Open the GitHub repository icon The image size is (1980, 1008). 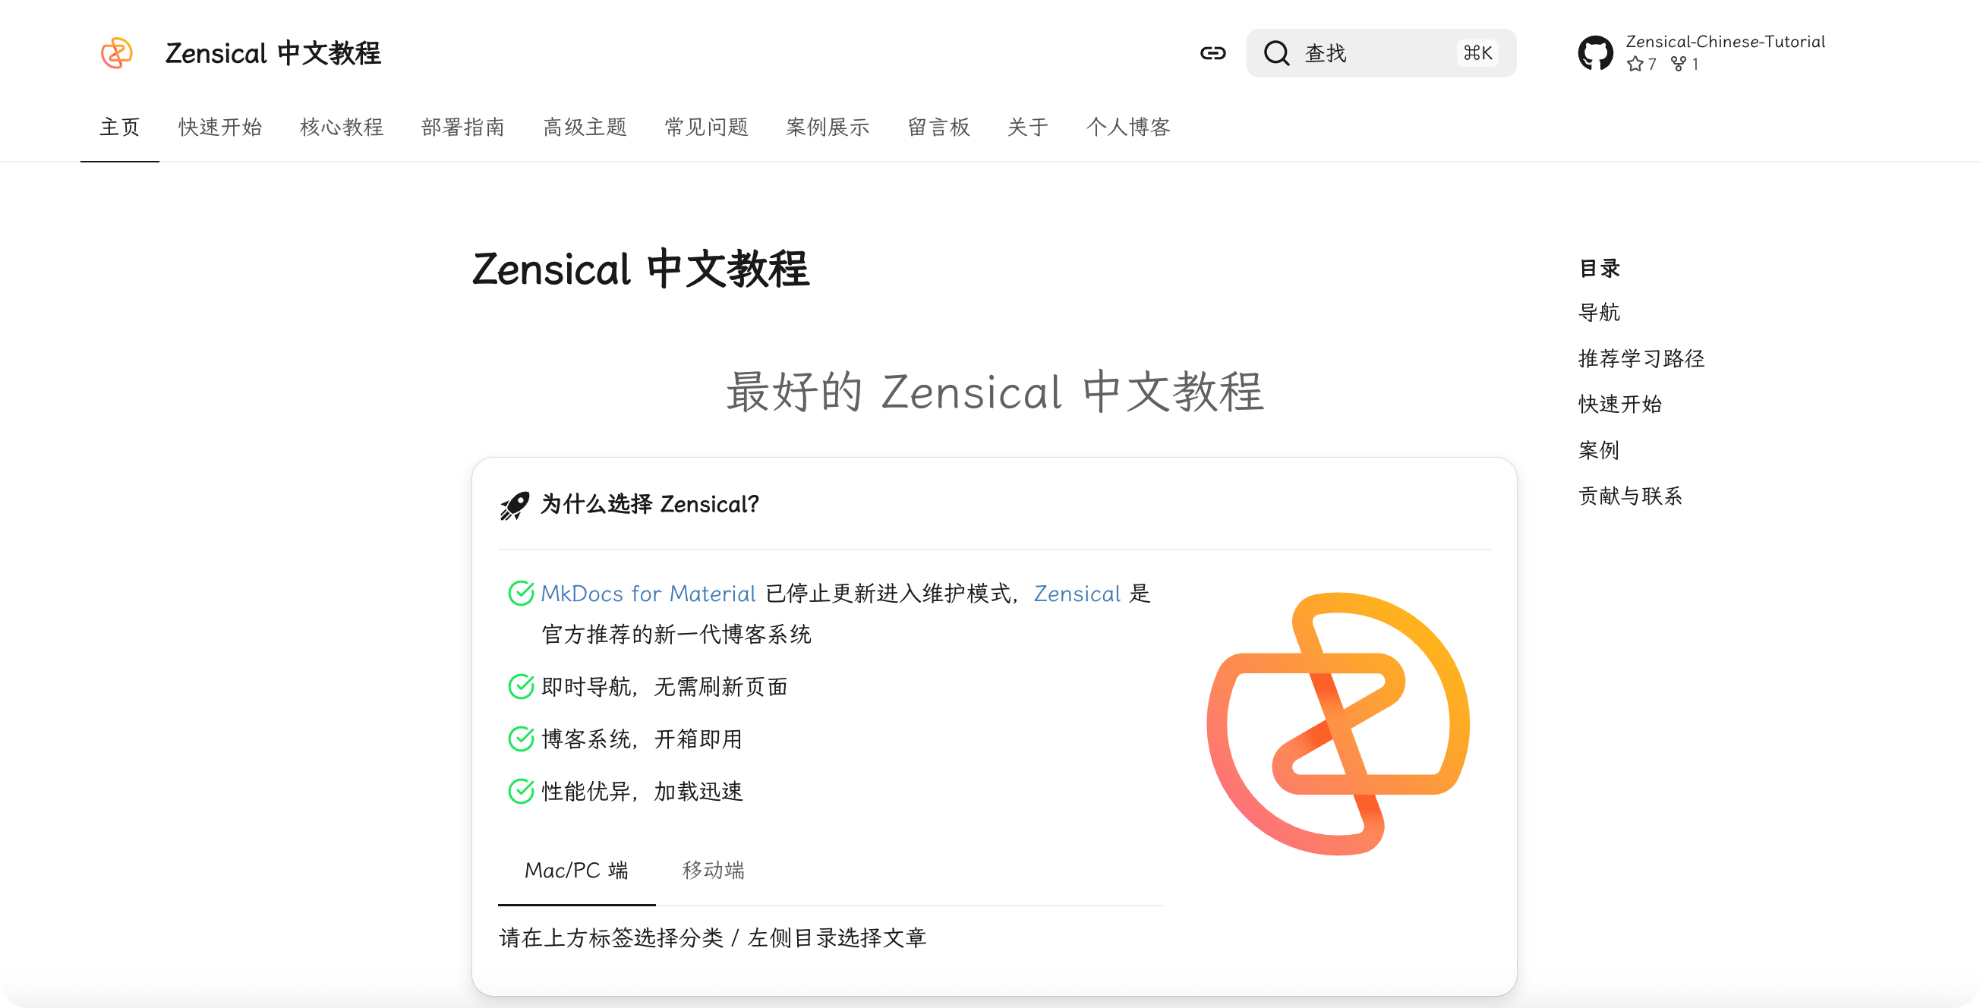(x=1596, y=53)
